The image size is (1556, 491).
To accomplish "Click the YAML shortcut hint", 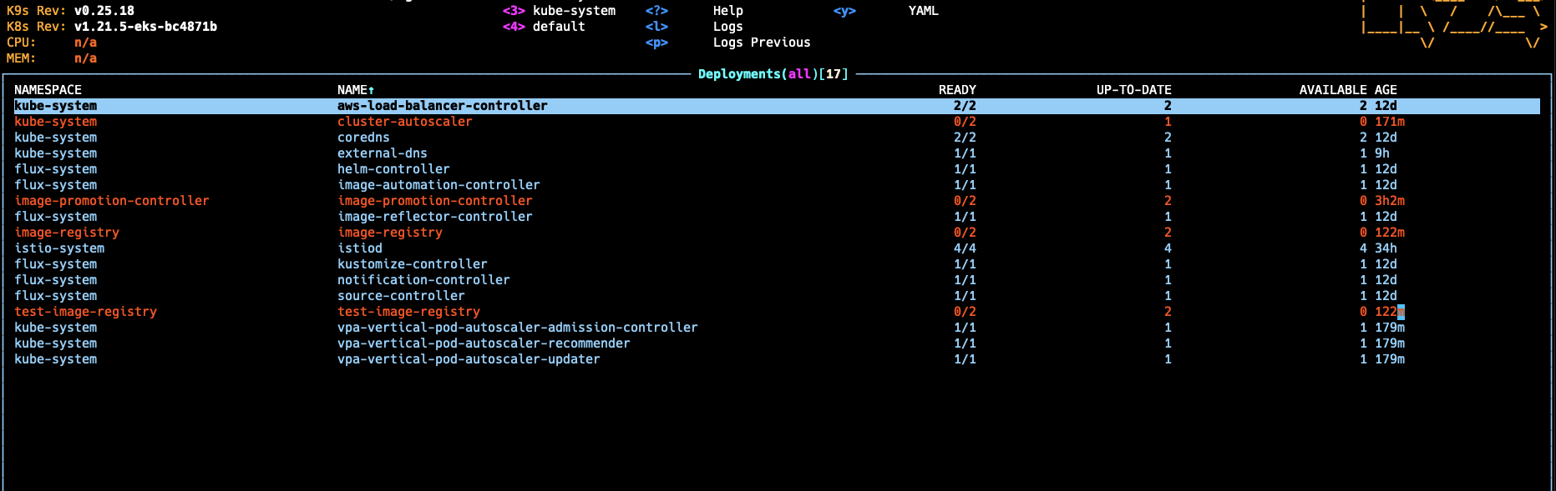I will [923, 11].
